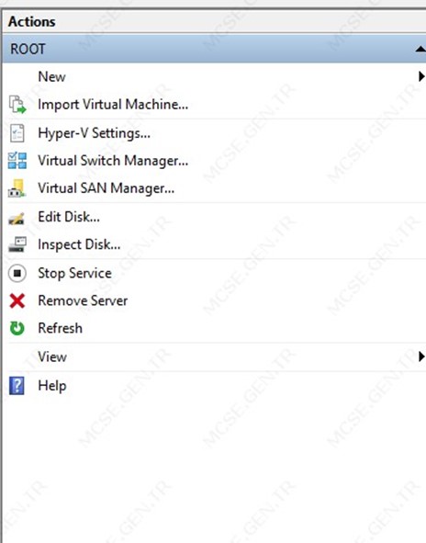The height and width of the screenshot is (543, 426).
Task: Select the Stop Service text
Action: [74, 273]
